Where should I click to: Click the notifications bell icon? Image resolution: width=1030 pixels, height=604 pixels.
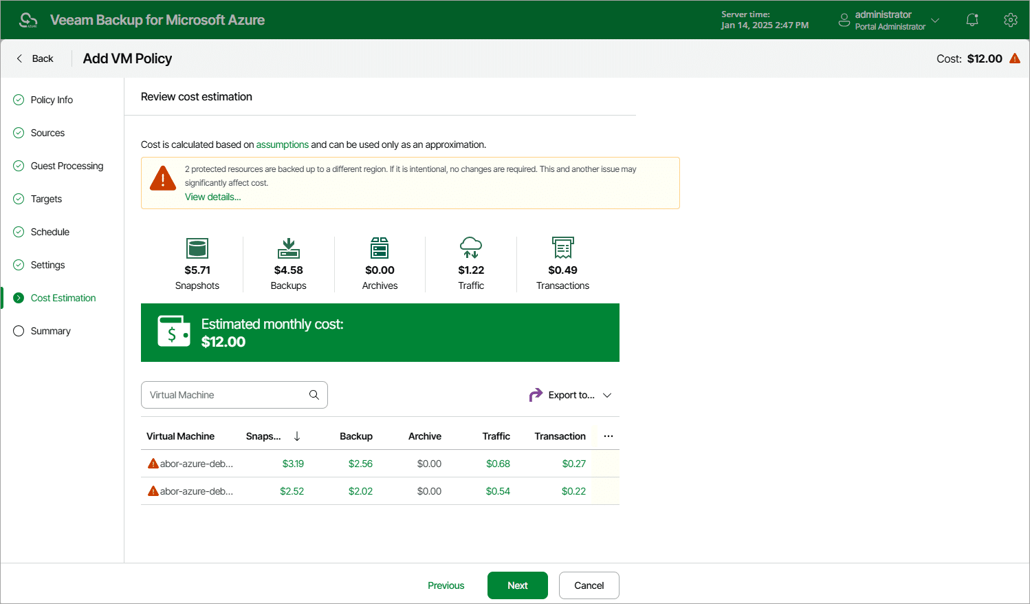972,20
